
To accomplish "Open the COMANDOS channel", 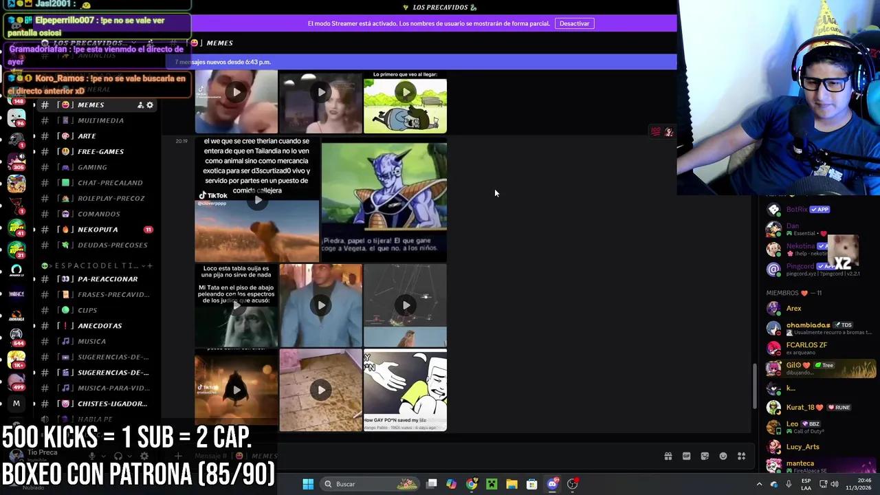I will (96, 214).
